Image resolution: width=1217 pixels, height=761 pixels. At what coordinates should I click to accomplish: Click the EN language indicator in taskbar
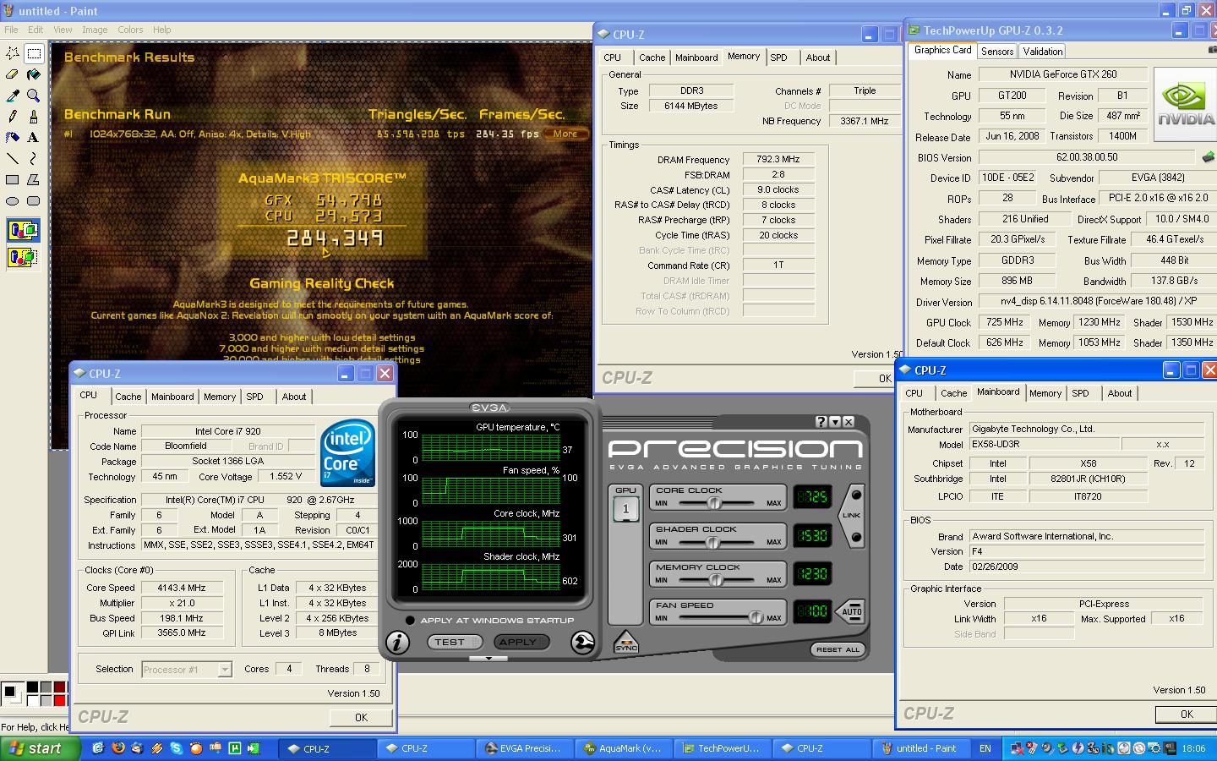(x=985, y=748)
